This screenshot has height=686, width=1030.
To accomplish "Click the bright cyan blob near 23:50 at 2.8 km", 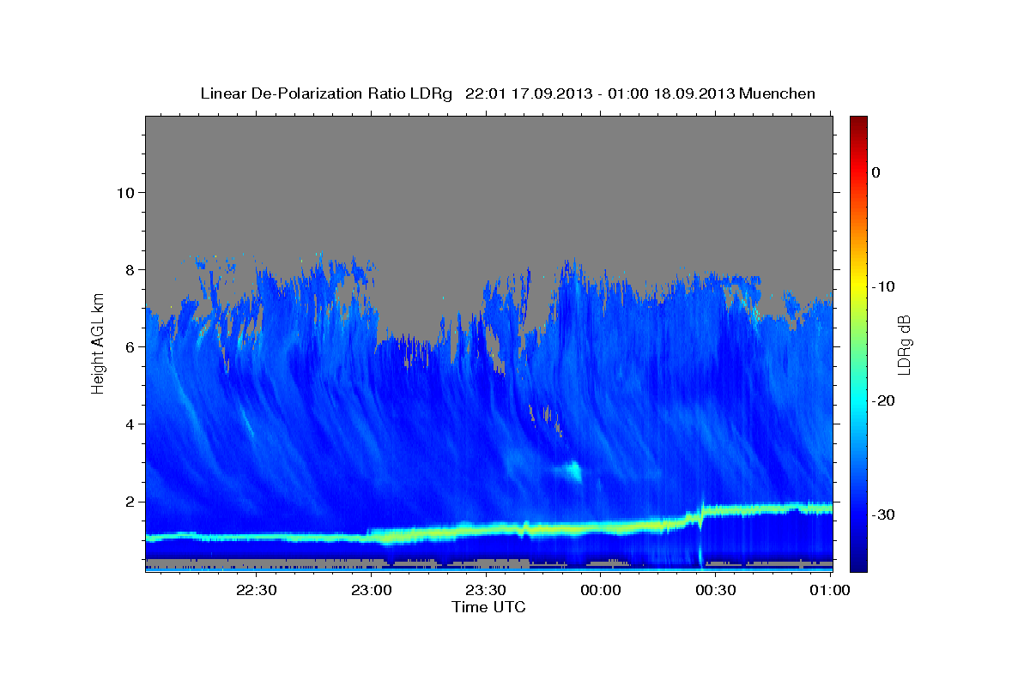I will (x=573, y=470).
